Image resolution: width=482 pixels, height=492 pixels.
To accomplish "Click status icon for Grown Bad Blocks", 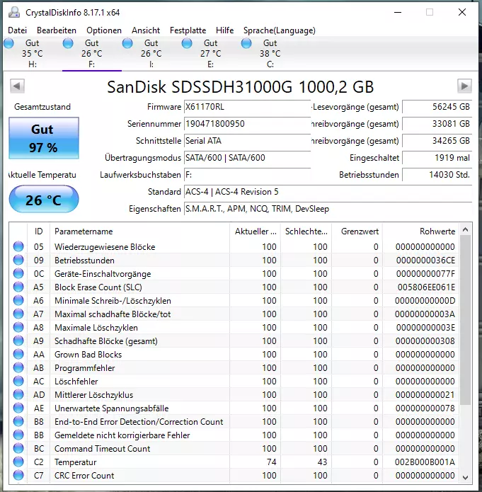I will (x=18, y=354).
